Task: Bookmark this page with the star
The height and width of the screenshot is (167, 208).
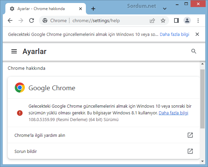Action: (x=163, y=20)
